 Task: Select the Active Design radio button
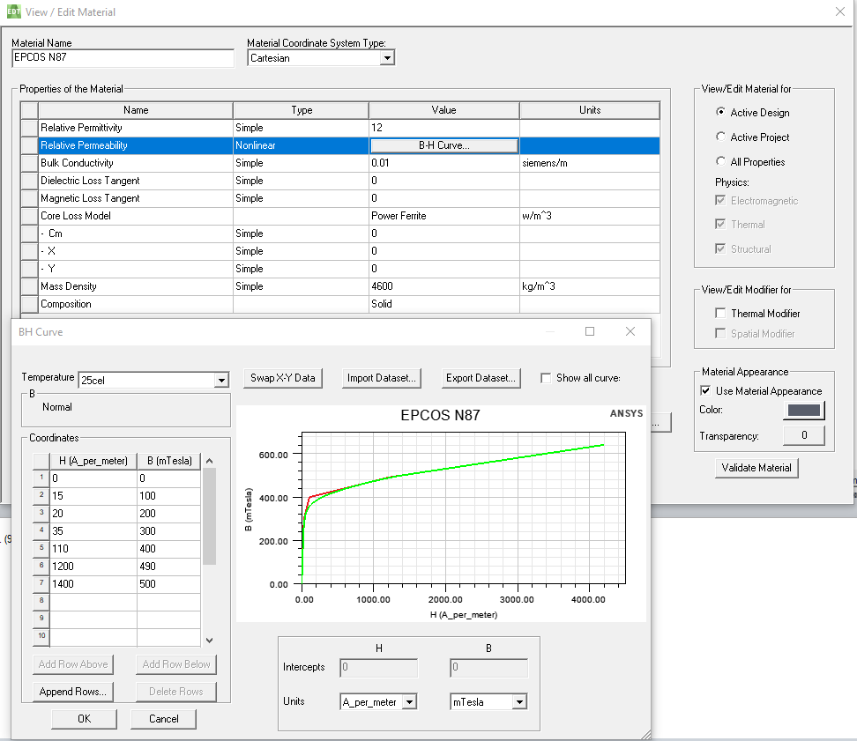pyautogui.click(x=721, y=113)
